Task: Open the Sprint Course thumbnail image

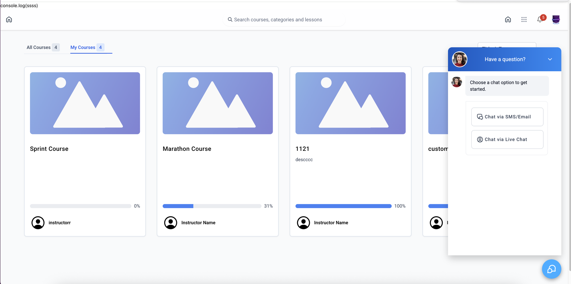Action: point(85,103)
